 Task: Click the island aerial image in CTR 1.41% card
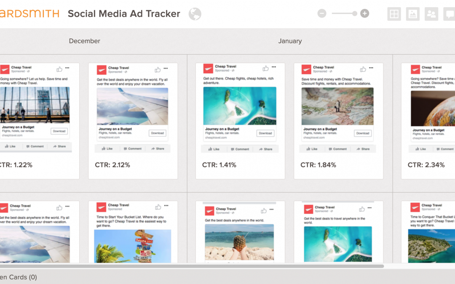pyautogui.click(x=240, y=106)
